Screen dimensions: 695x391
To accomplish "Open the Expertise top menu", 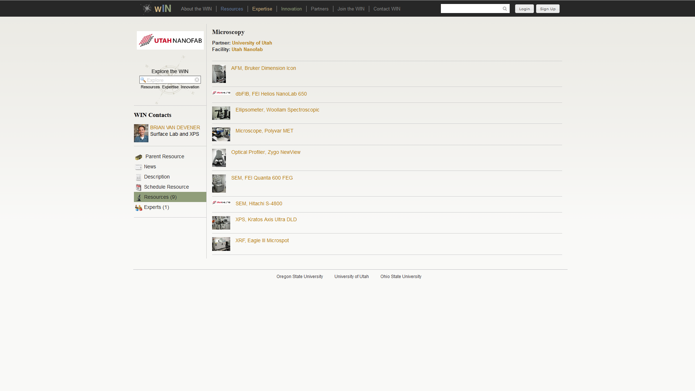I will pos(262,9).
